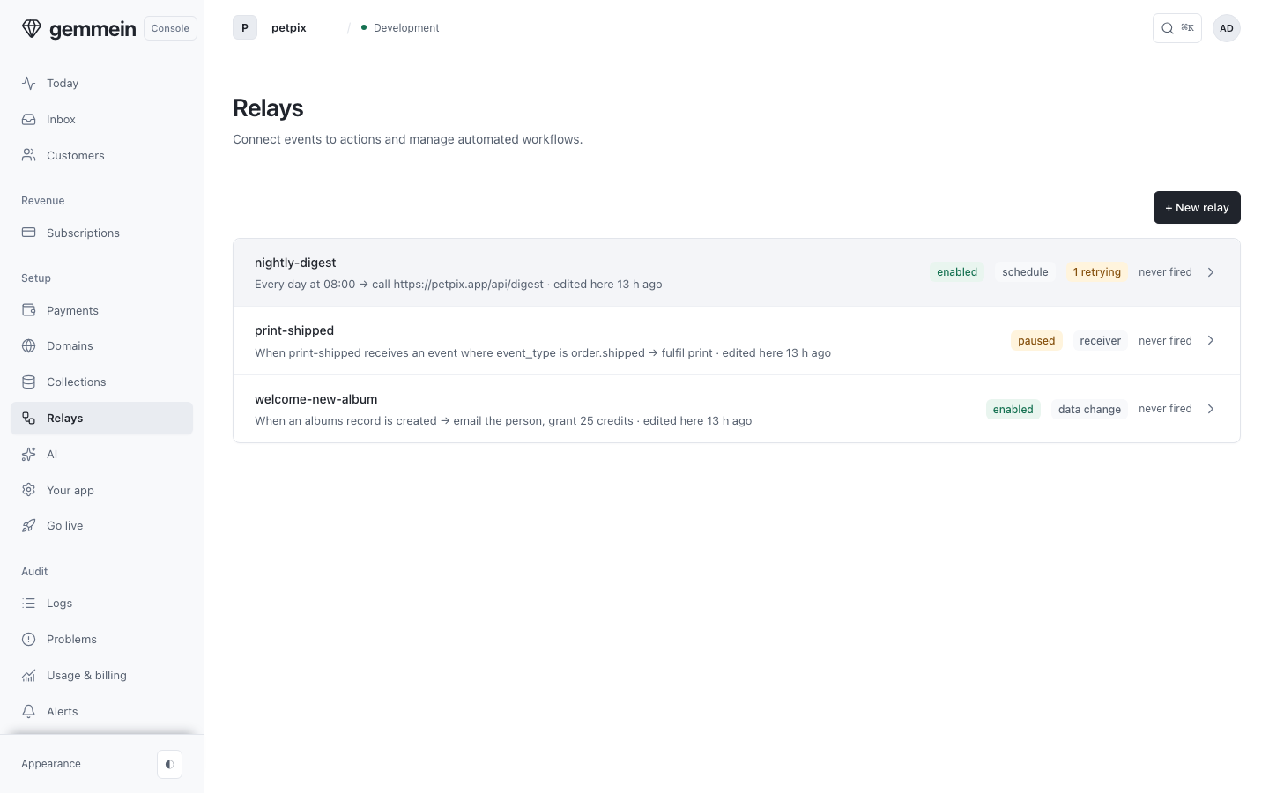Click the AI sparkles icon

click(29, 454)
